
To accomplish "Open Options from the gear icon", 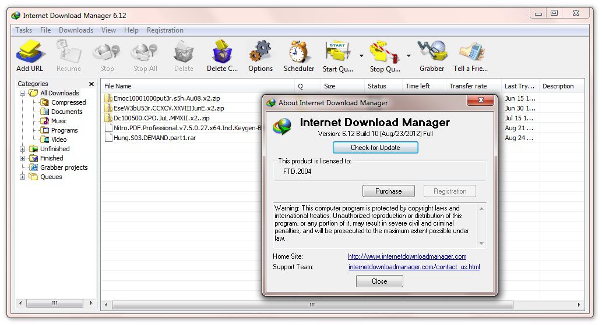I will click(x=260, y=52).
